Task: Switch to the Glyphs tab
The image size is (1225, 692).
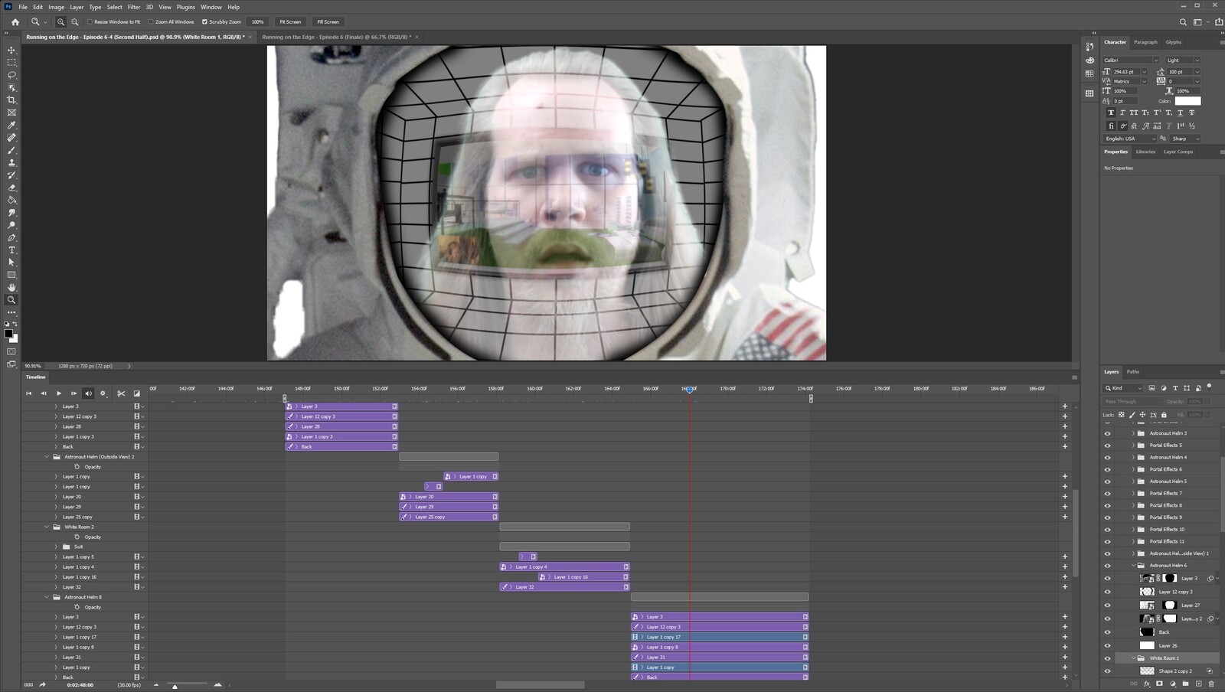Action: (1173, 42)
